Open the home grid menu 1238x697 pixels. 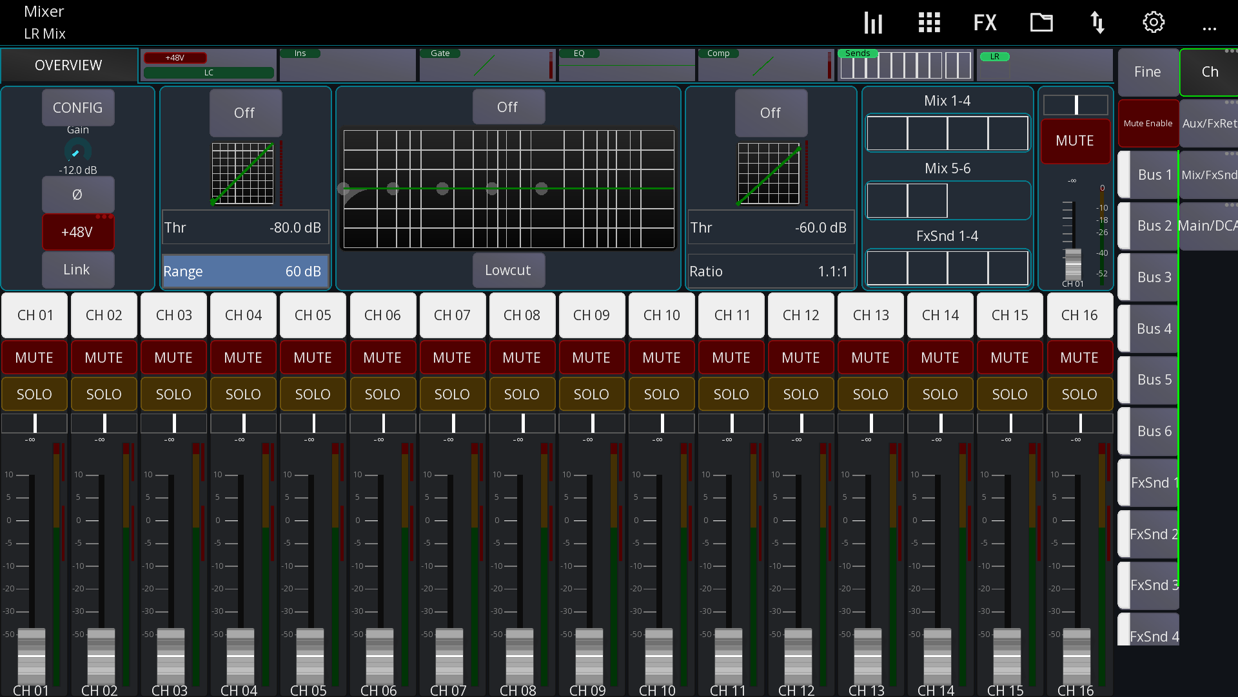click(x=928, y=23)
